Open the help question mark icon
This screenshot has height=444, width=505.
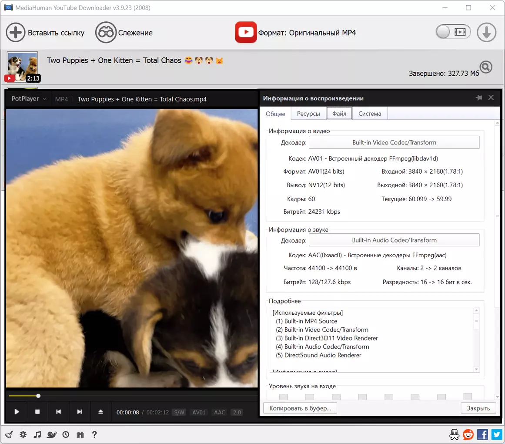(x=94, y=435)
